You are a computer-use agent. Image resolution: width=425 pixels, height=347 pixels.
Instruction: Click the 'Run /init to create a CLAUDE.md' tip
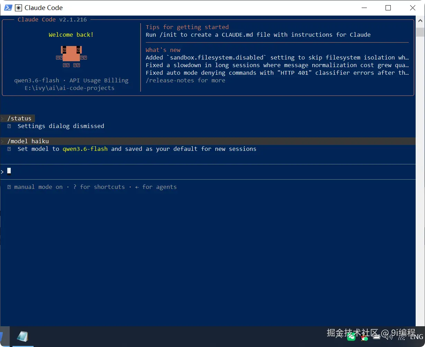[258, 35]
